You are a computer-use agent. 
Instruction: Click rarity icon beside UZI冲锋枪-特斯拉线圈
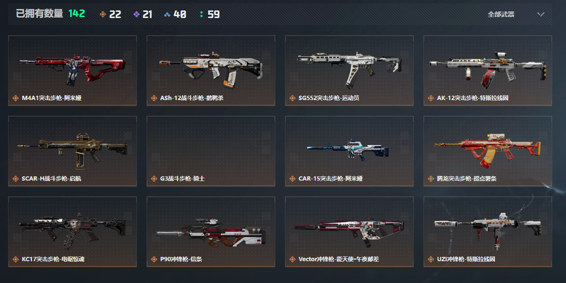click(x=431, y=259)
